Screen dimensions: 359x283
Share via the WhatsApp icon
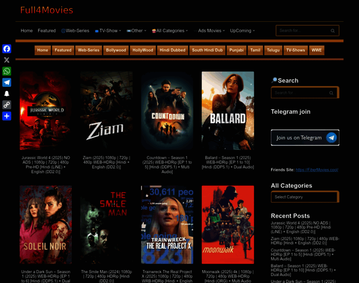7,71
